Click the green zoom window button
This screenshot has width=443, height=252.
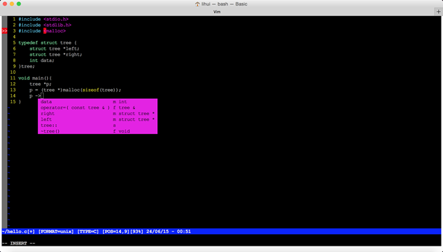coord(19,4)
